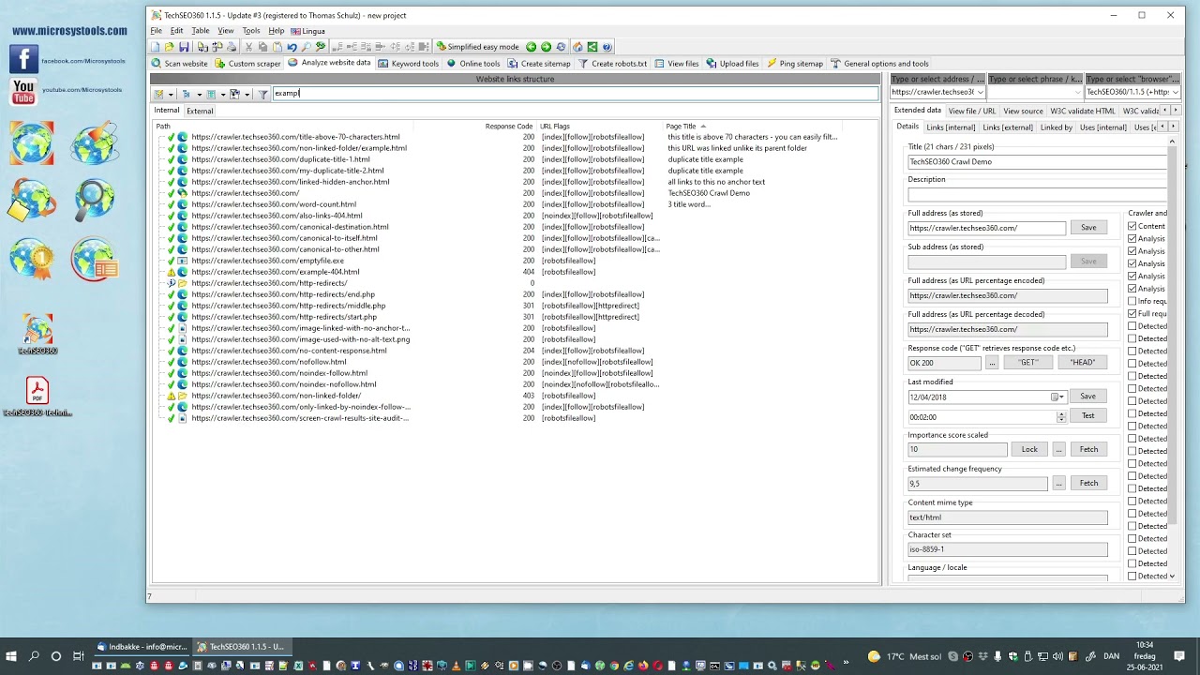The width and height of the screenshot is (1200, 675).
Task: Click the Description input field
Action: [x=1037, y=194]
